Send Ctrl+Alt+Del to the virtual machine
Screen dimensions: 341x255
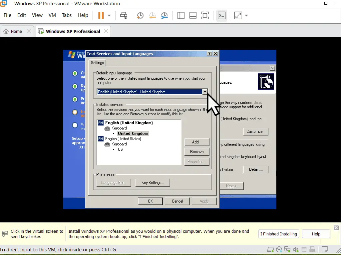point(124,15)
